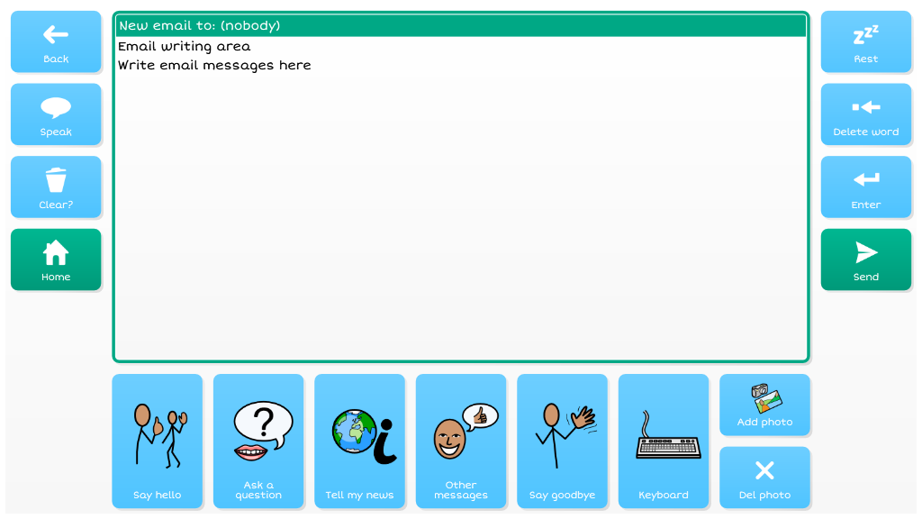Choose the Tell my news category
The image size is (922, 519).
359,442
